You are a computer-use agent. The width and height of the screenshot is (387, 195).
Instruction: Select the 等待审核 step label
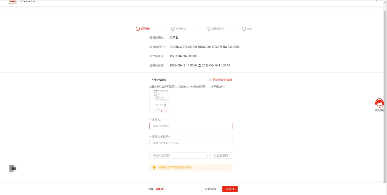(x=181, y=29)
